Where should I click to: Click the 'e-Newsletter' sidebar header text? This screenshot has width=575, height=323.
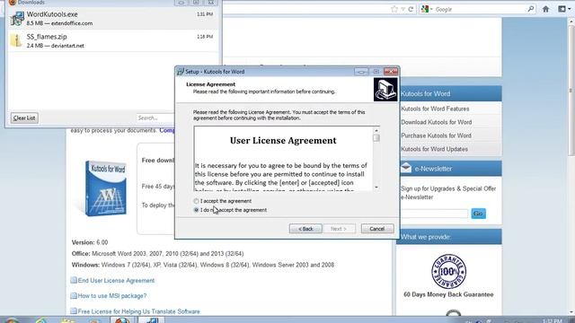click(433, 169)
